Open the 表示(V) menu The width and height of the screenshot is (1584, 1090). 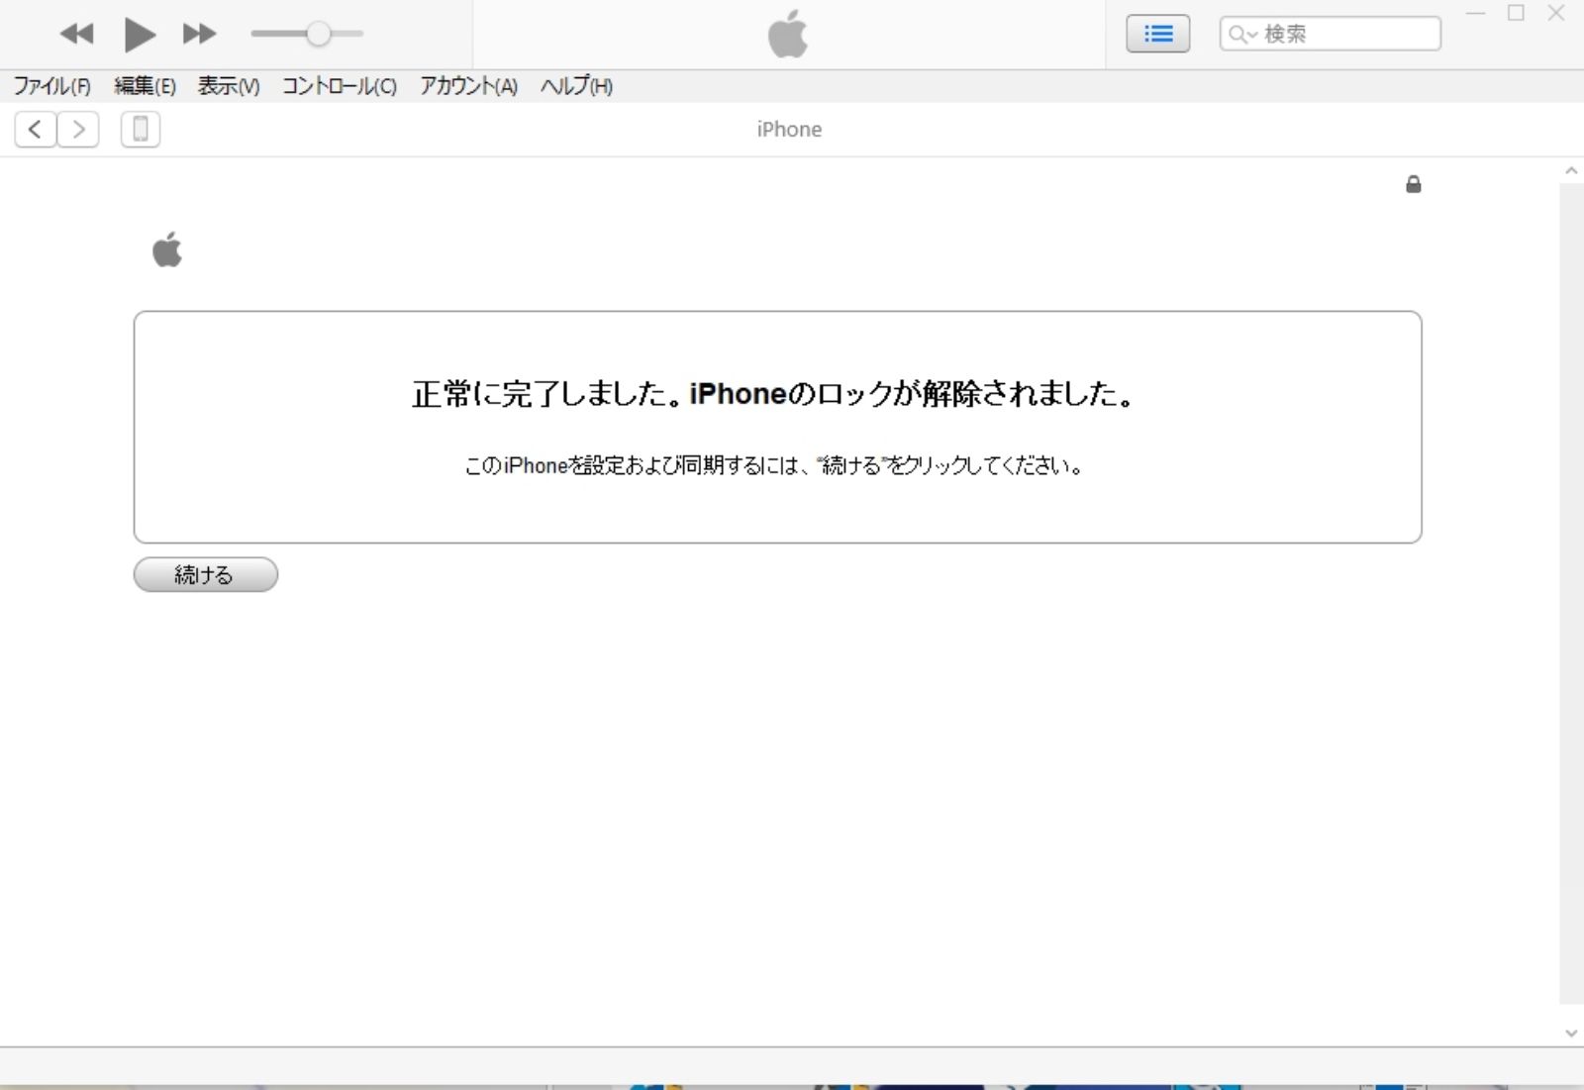click(x=229, y=86)
